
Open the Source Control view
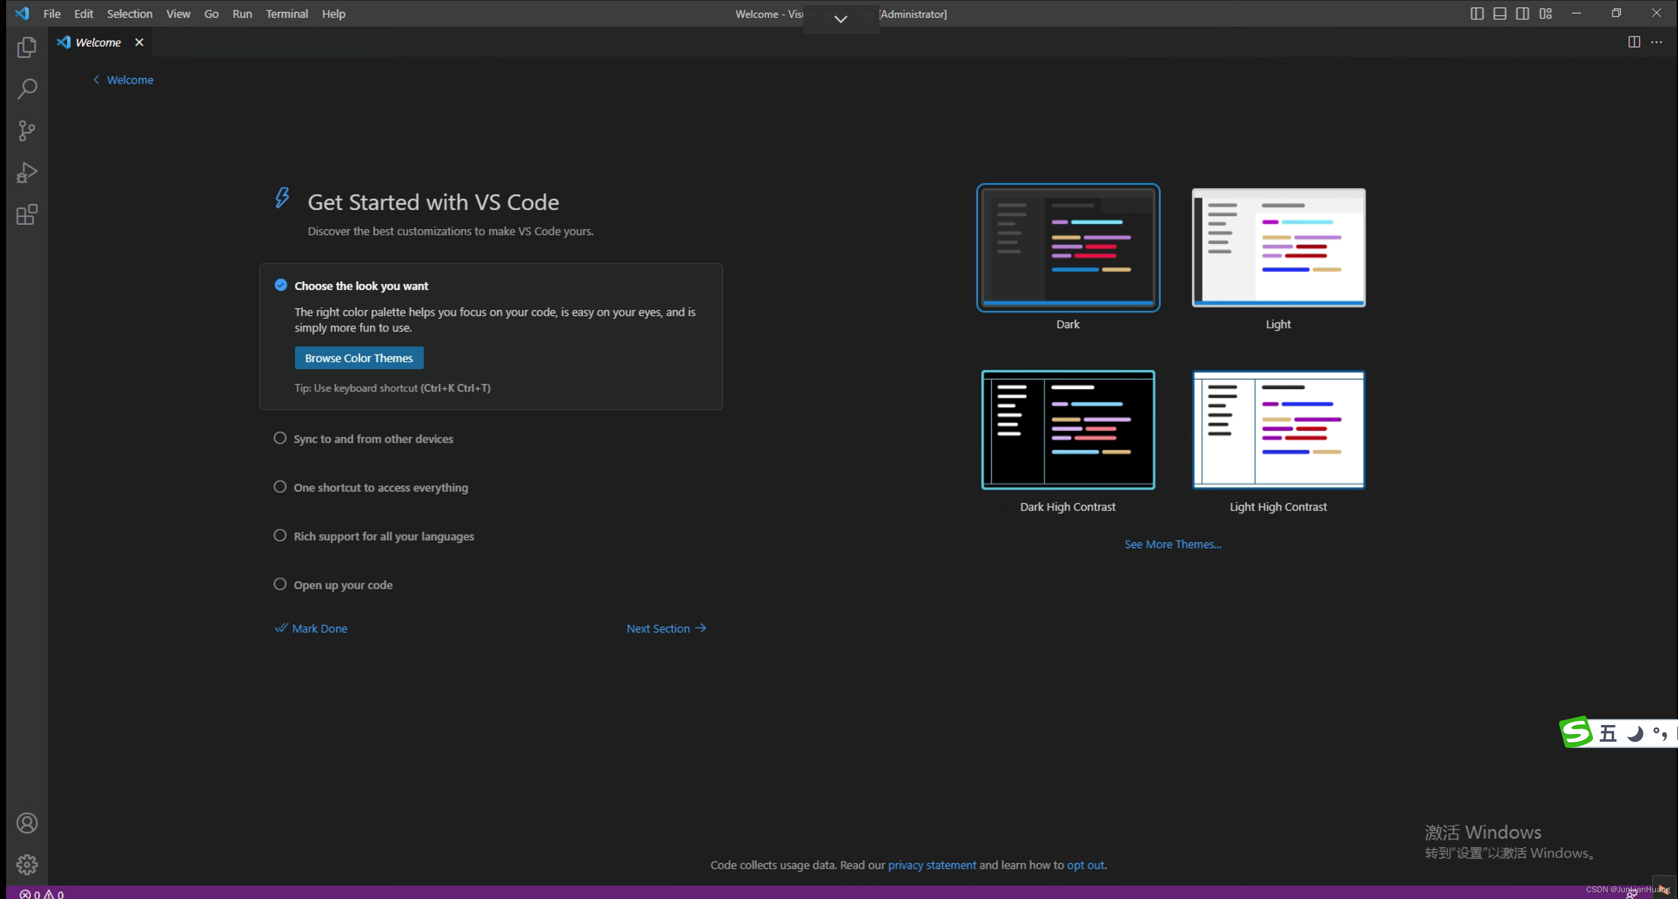click(x=27, y=131)
